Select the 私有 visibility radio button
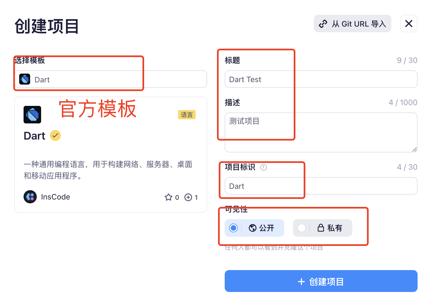The height and width of the screenshot is (301, 428). pos(302,228)
